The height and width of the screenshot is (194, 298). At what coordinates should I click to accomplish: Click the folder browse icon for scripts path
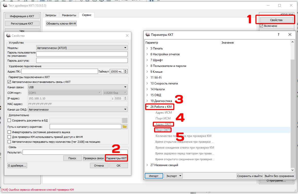125,127
